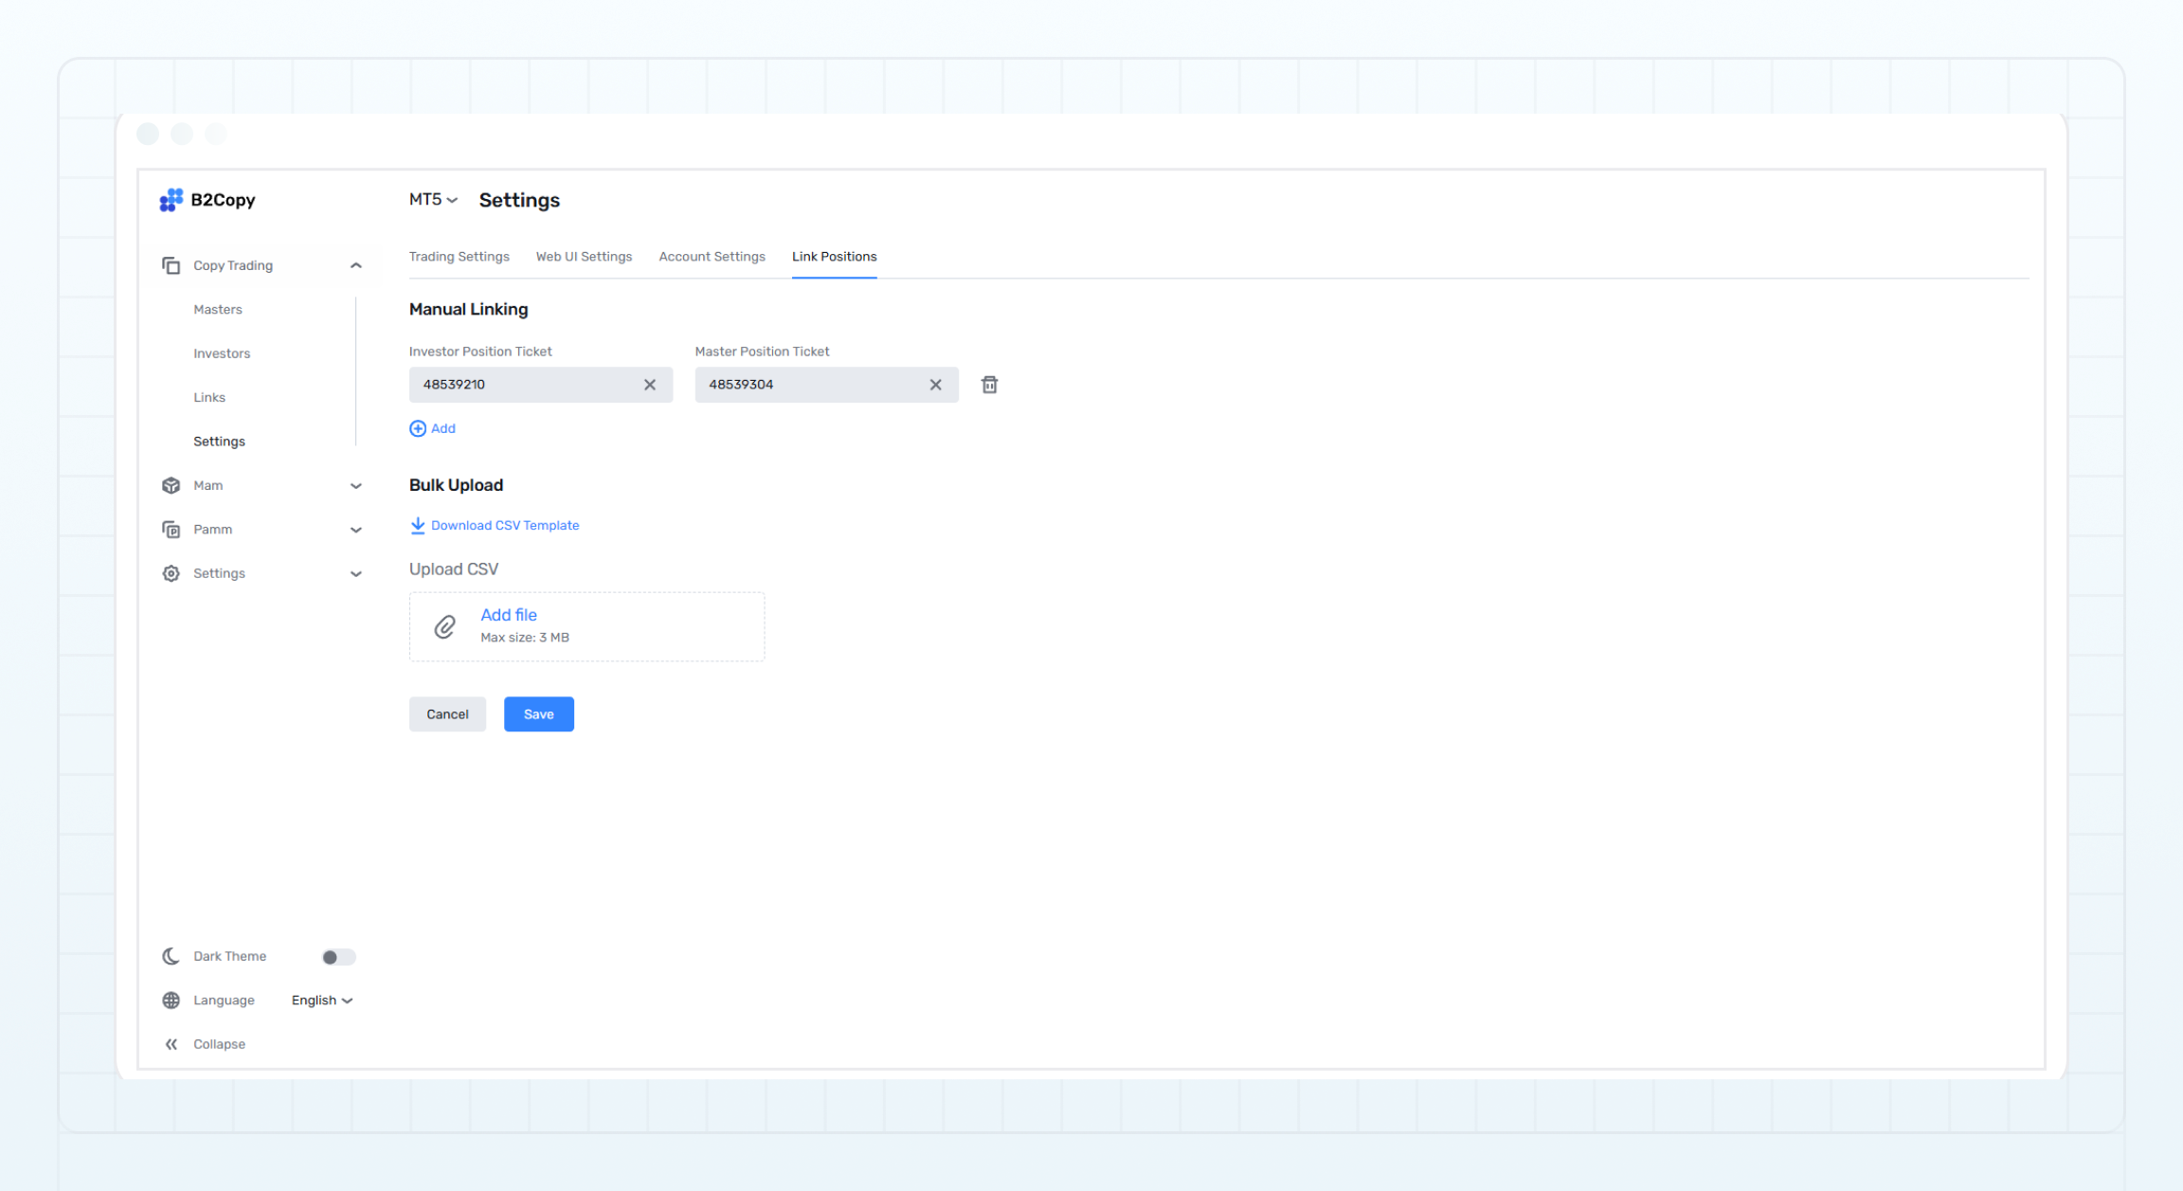Switch to the Account Settings tab
Screen dimensions: 2183x1191
point(712,257)
